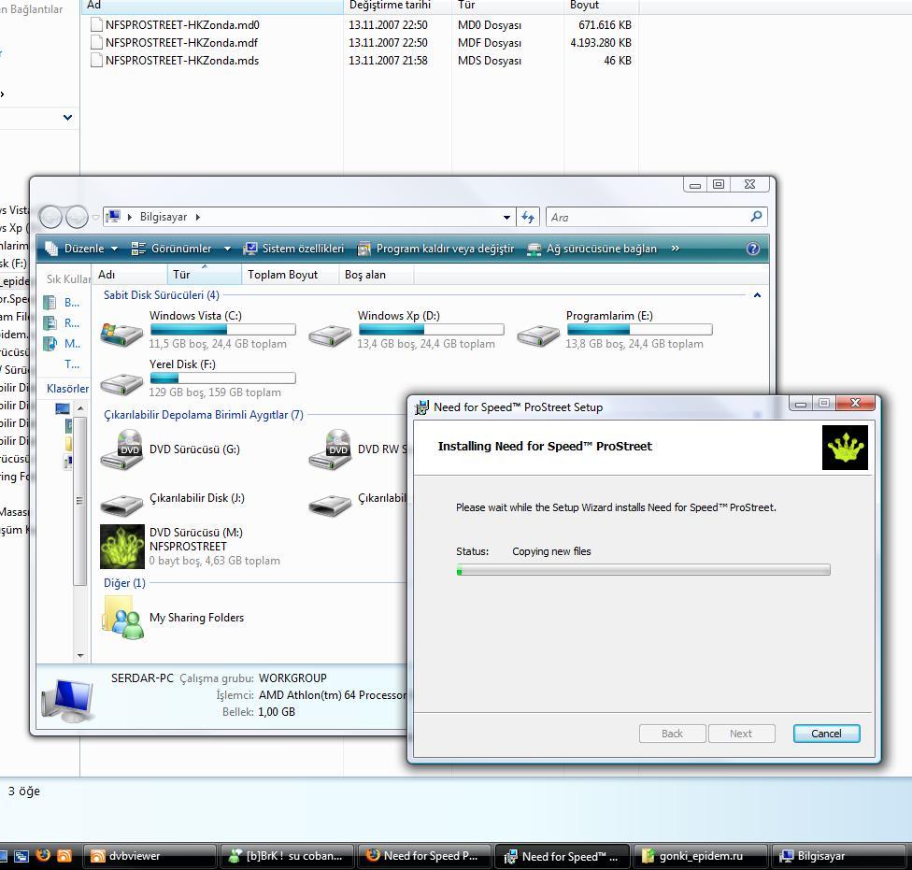Click the M... favorite link in sidebar
912x870 pixels.
click(x=63, y=344)
